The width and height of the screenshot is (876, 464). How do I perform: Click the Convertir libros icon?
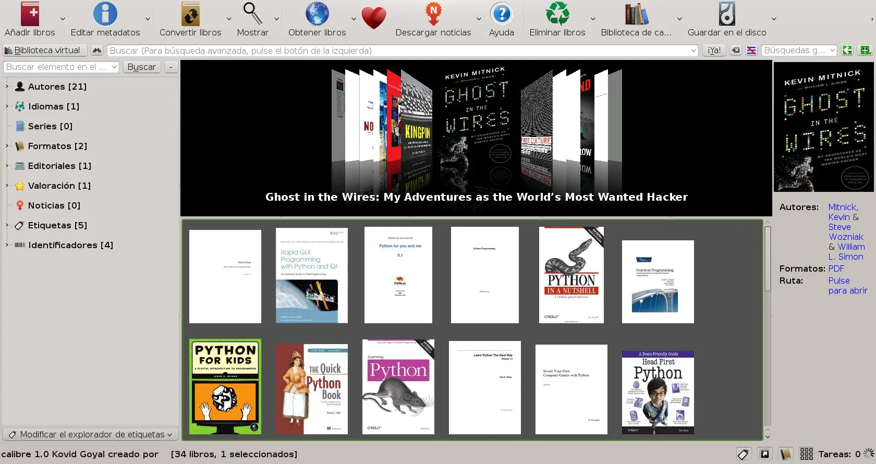tap(190, 14)
